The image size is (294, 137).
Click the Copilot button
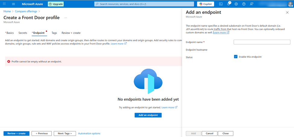pos(206,4)
